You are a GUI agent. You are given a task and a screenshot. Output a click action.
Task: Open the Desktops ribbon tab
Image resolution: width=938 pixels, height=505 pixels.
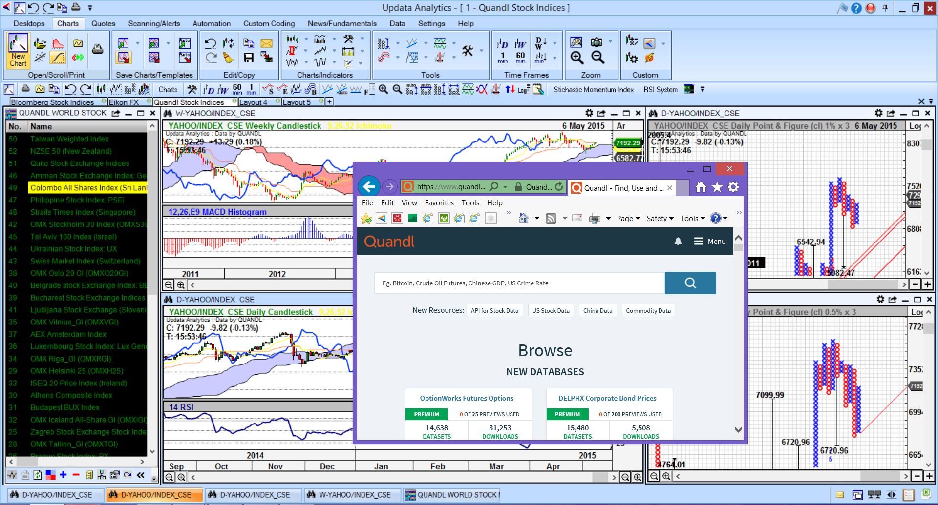pyautogui.click(x=29, y=23)
